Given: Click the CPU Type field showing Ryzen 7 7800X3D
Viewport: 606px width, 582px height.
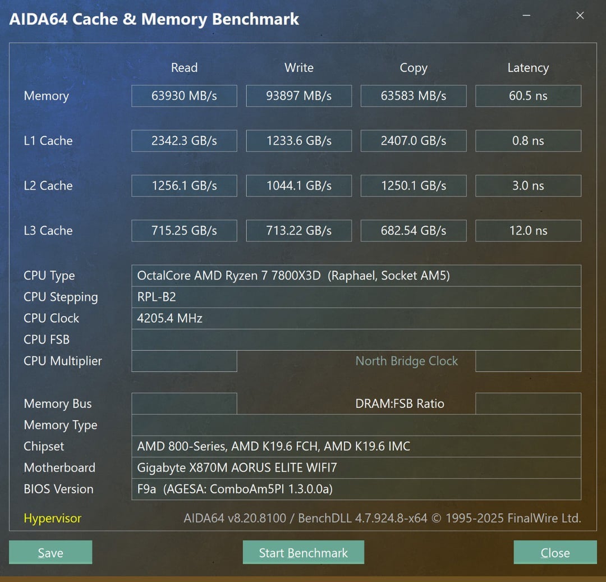Looking at the screenshot, I should [356, 276].
